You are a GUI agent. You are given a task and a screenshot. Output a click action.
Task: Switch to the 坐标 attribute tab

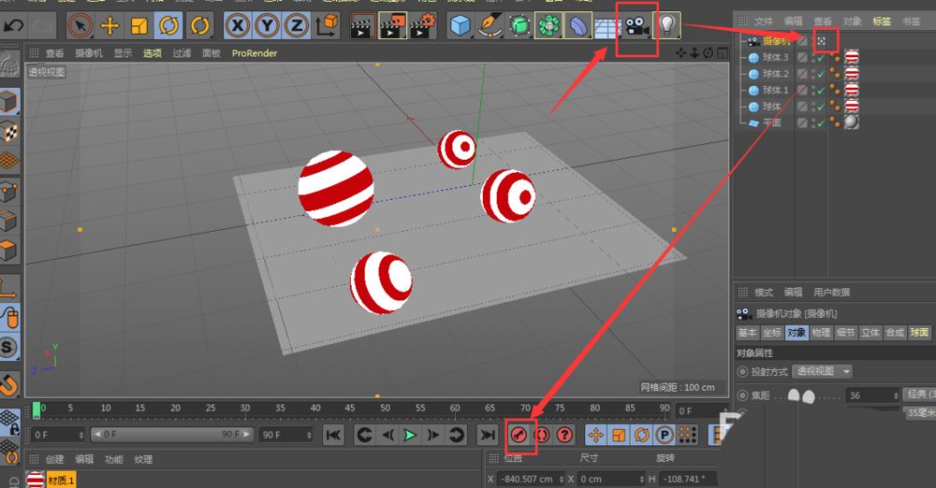coord(771,333)
